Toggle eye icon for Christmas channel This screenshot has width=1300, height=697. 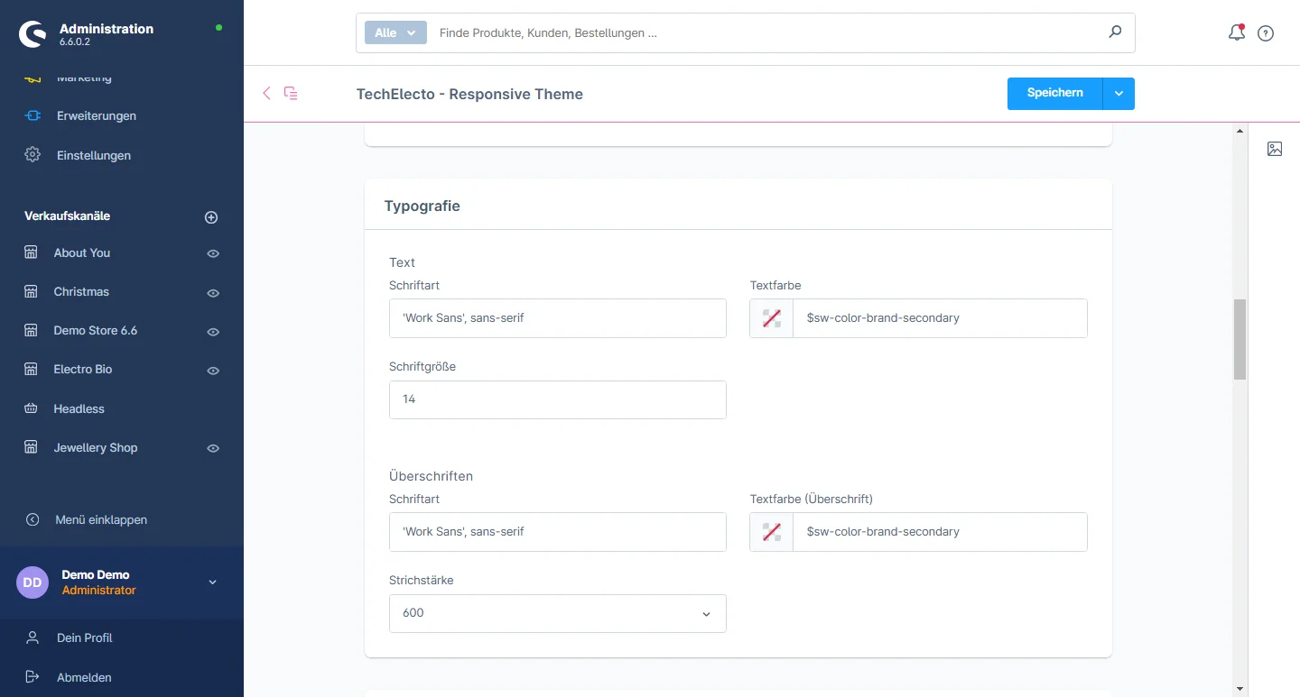(x=213, y=292)
